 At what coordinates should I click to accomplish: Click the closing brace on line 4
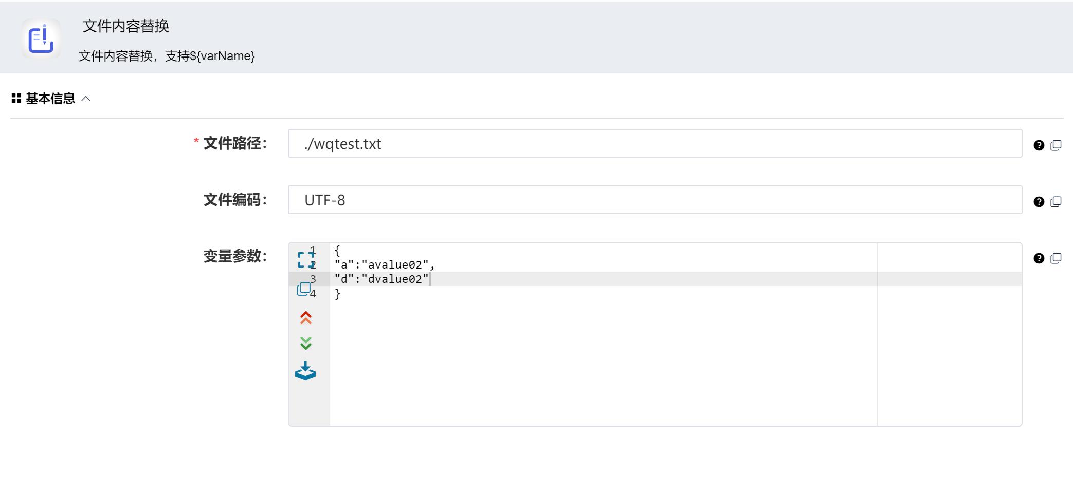tap(338, 294)
